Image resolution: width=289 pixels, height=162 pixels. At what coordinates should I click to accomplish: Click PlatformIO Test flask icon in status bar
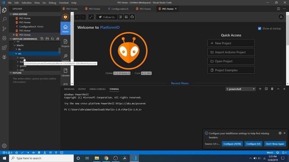(45, 153)
